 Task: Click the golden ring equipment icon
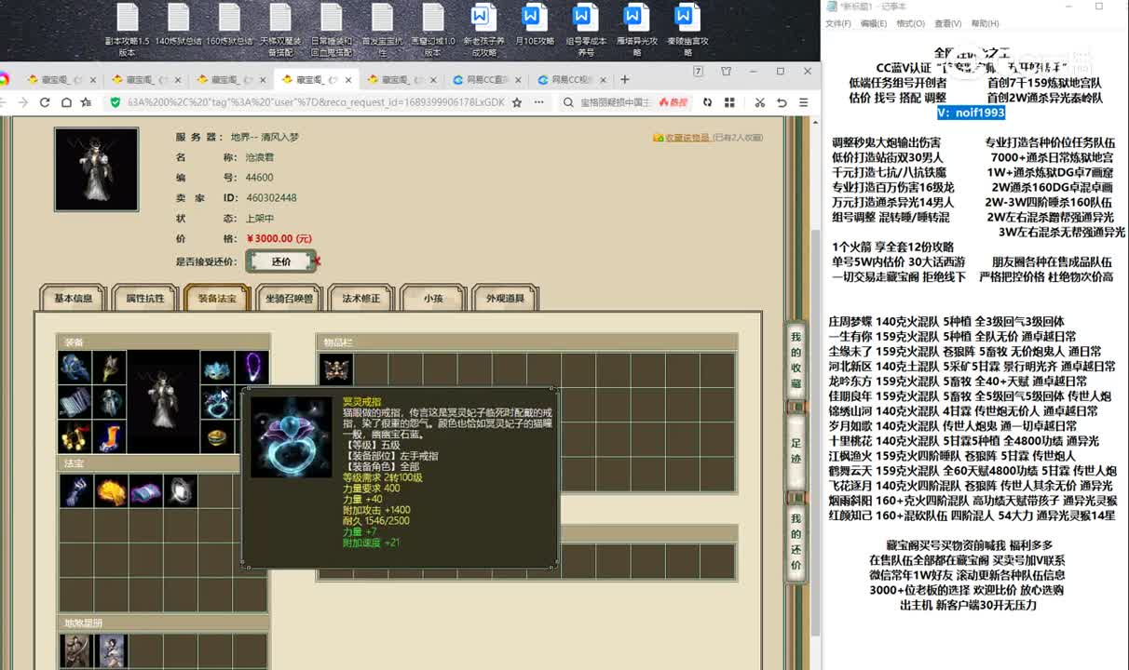point(216,437)
